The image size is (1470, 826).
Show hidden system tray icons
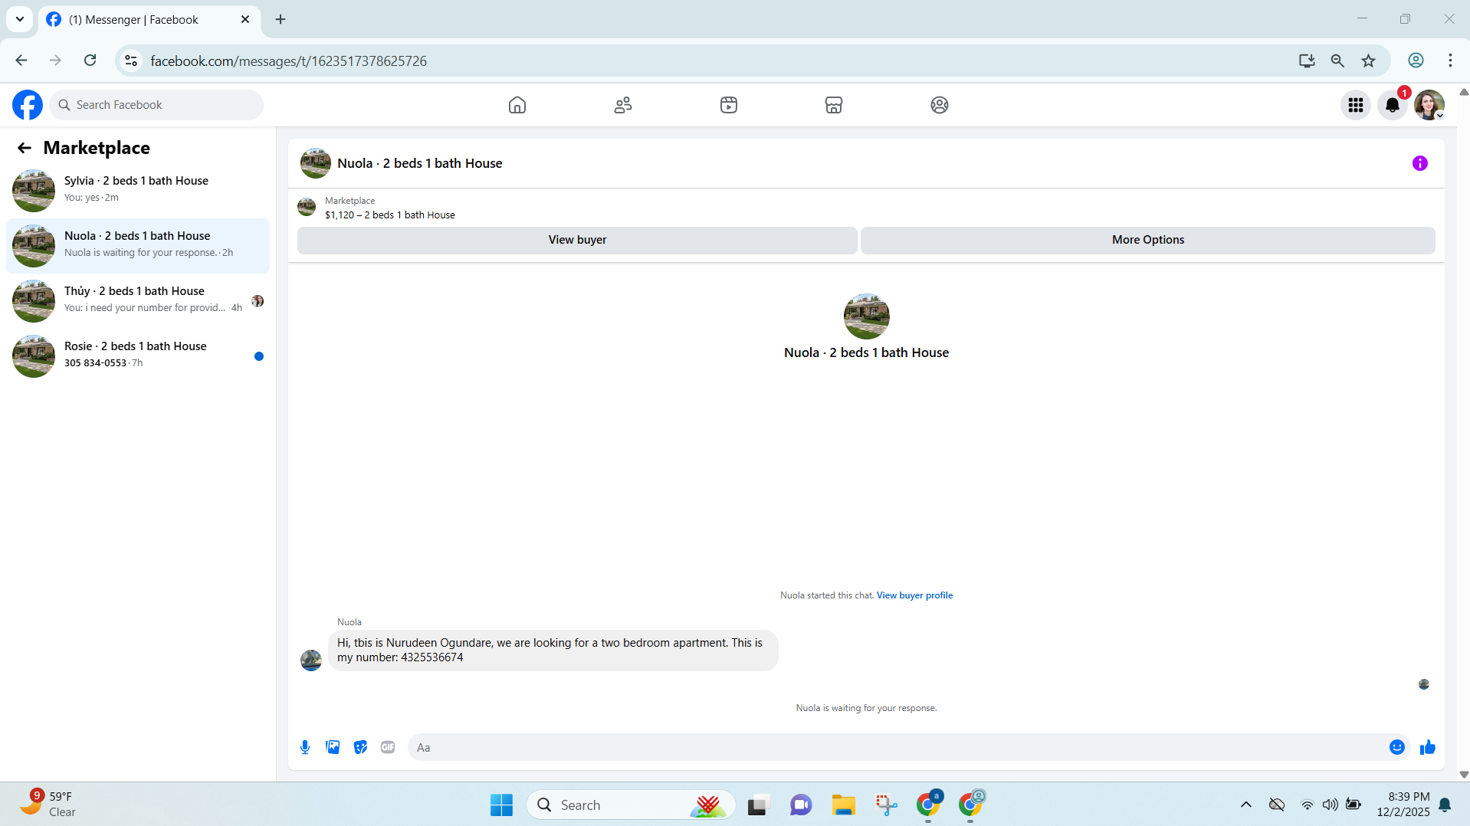click(x=1246, y=805)
